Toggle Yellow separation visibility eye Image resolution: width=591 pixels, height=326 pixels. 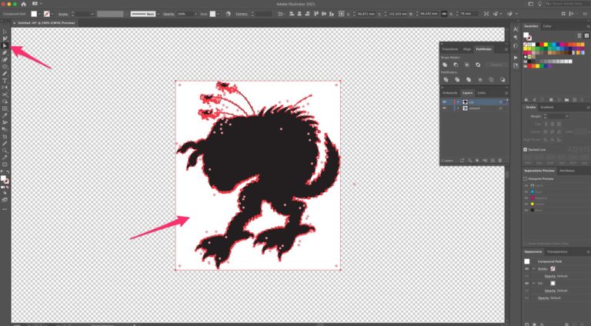click(x=526, y=204)
